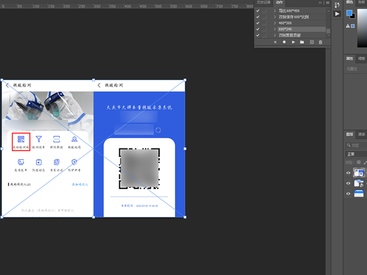
Task: Select the 导出600*450 action row
Action: [x=302, y=11]
